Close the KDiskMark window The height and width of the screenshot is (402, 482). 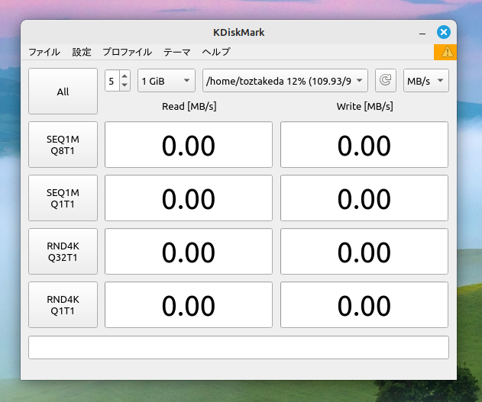pyautogui.click(x=444, y=32)
